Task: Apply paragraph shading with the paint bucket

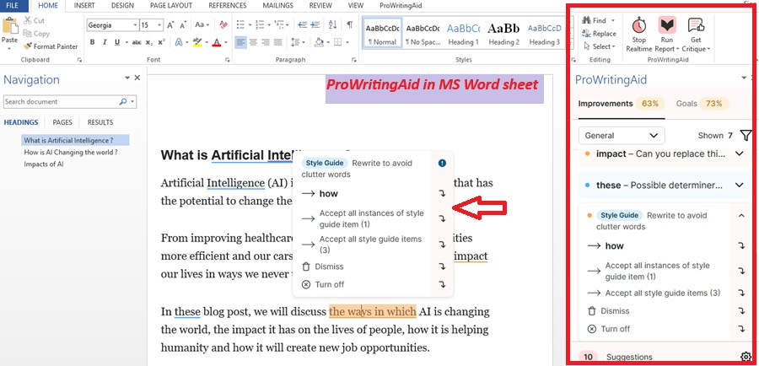Action: click(x=319, y=42)
